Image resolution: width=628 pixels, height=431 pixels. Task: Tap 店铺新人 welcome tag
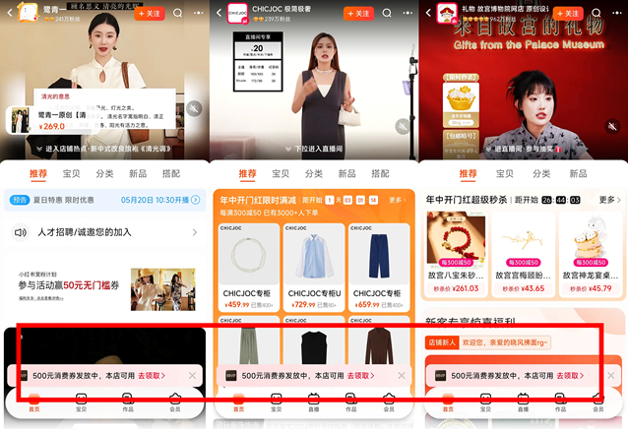tap(442, 342)
